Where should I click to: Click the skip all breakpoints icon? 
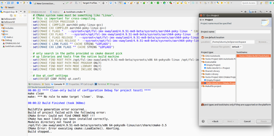115,3
